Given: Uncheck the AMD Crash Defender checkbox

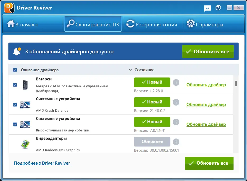Looking at the screenshot, I should (15, 105).
